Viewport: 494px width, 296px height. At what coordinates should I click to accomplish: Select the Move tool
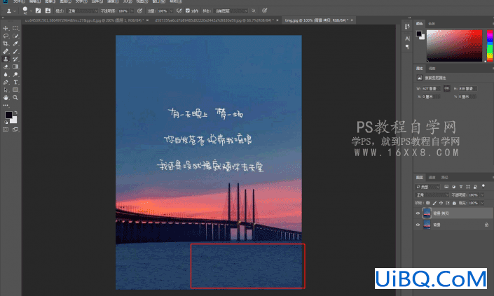tap(6, 28)
